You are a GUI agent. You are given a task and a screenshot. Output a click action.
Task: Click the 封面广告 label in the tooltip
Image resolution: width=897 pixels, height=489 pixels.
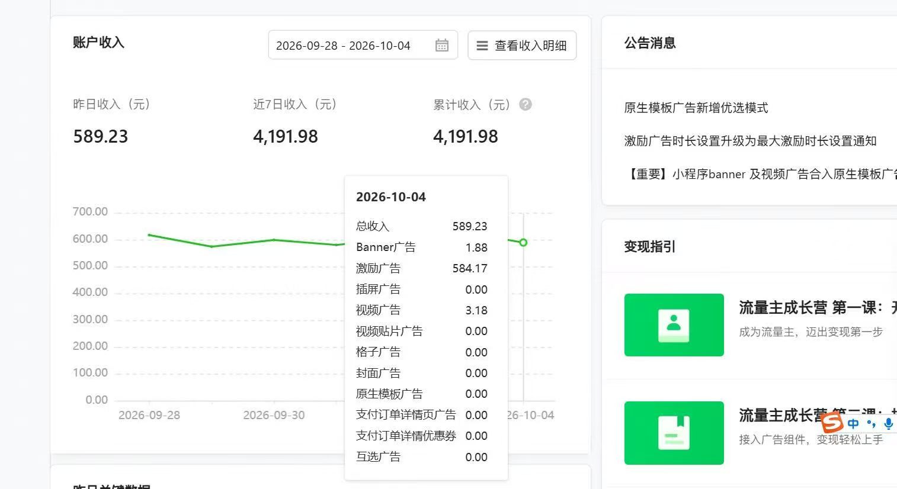pyautogui.click(x=378, y=373)
